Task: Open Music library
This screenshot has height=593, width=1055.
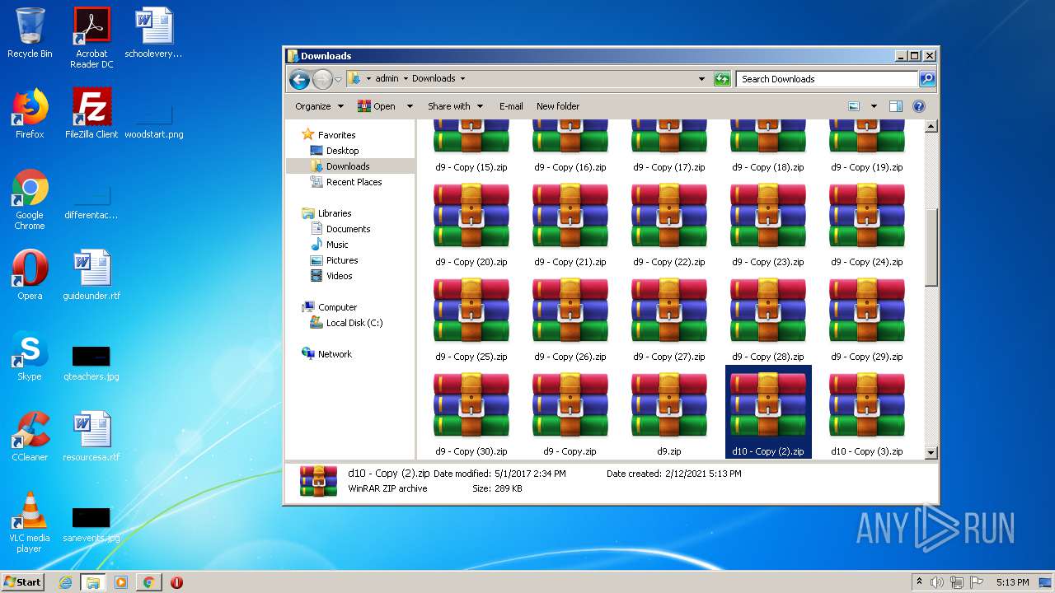Action: pos(337,245)
